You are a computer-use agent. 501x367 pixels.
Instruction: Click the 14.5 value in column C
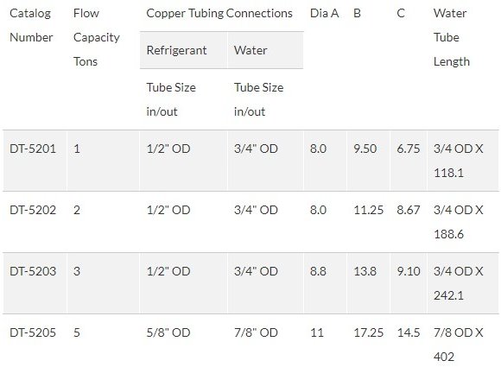[x=409, y=332]
